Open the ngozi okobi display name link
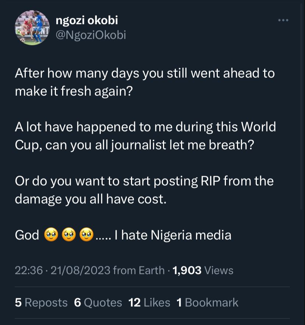Viewport: 305px width, 325px height. coord(86,21)
